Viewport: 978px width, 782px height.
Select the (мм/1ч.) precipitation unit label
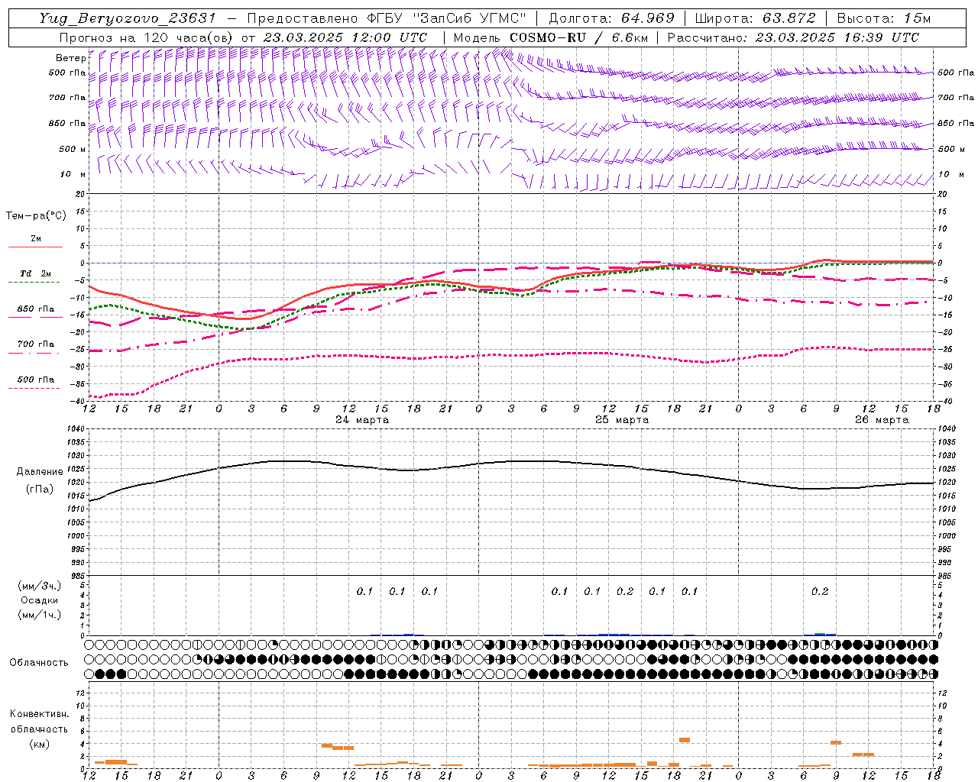(x=40, y=615)
